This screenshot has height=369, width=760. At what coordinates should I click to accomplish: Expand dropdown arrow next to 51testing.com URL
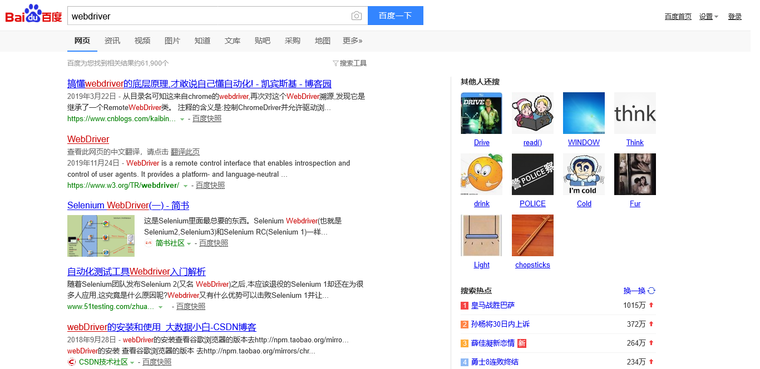(x=160, y=307)
